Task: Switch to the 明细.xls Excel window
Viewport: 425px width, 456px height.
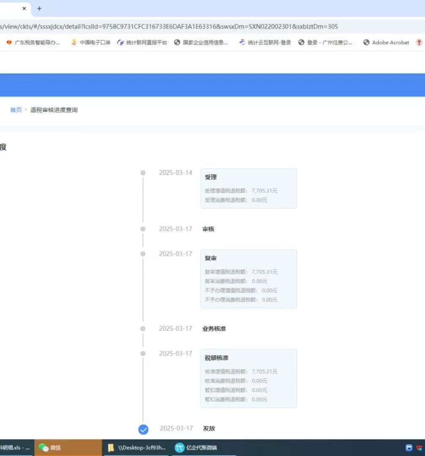Action: pyautogui.click(x=15, y=448)
